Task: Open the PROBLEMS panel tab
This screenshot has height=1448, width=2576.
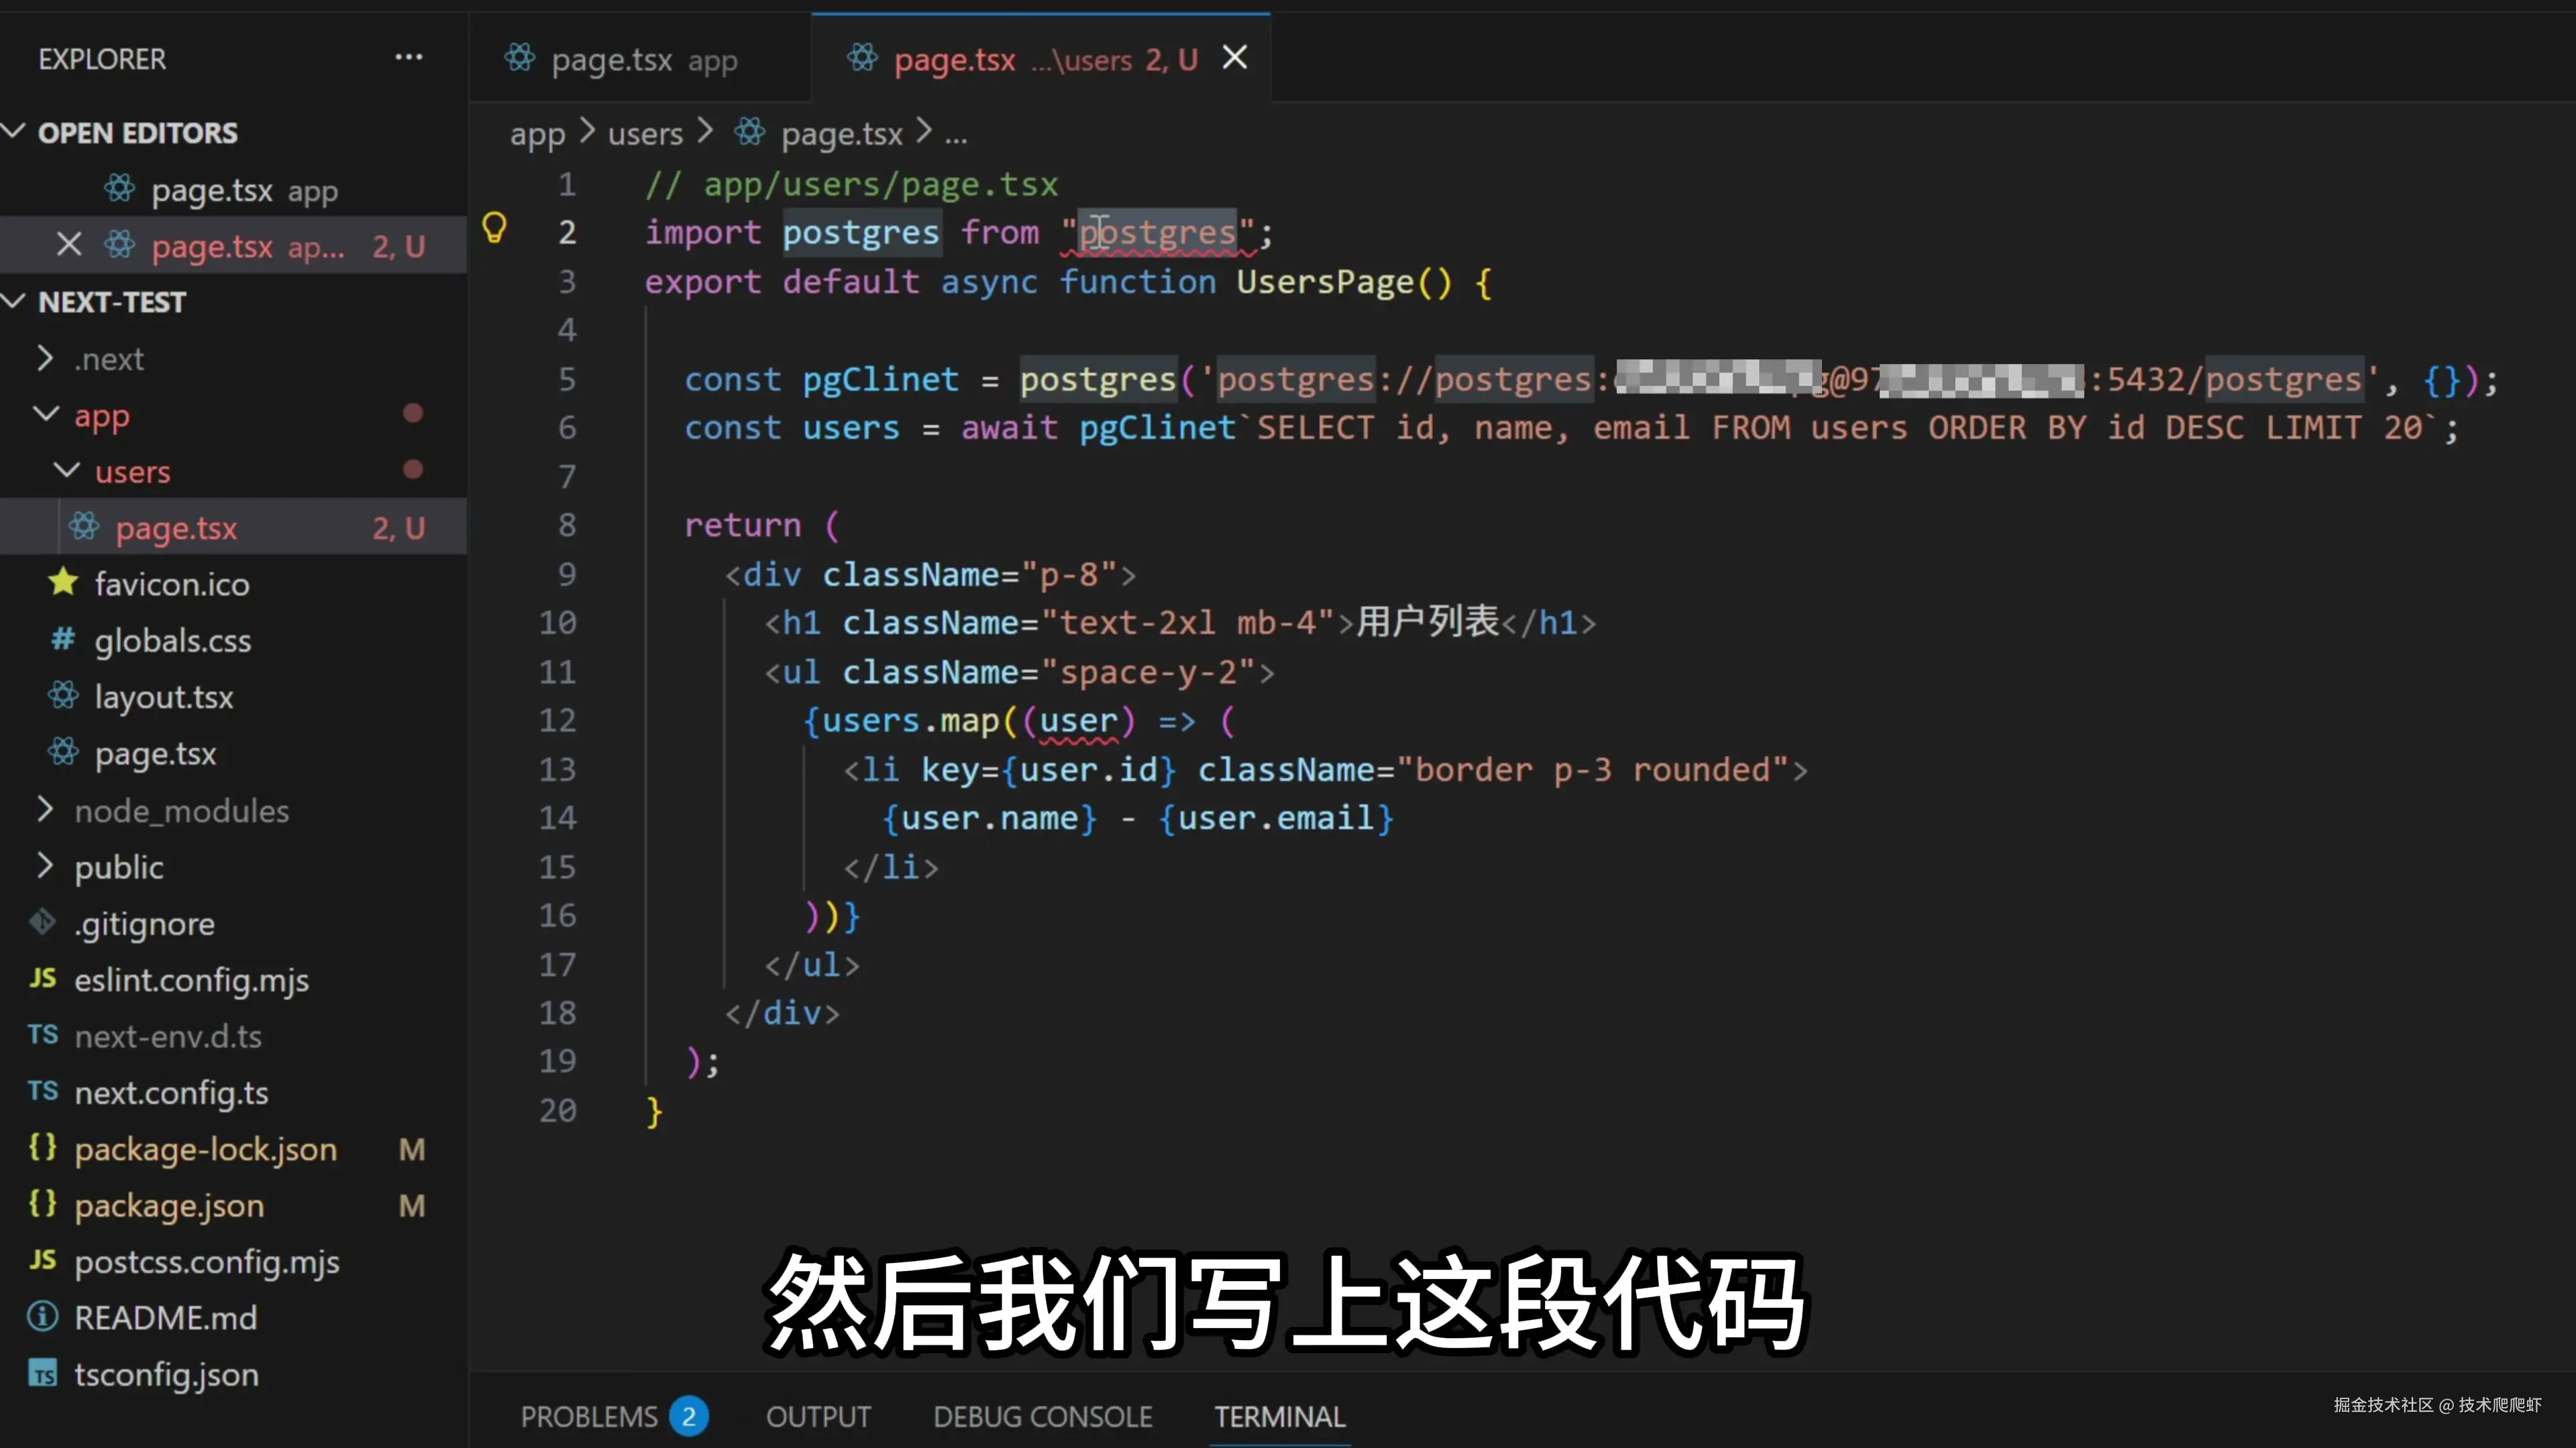Action: (x=589, y=1416)
